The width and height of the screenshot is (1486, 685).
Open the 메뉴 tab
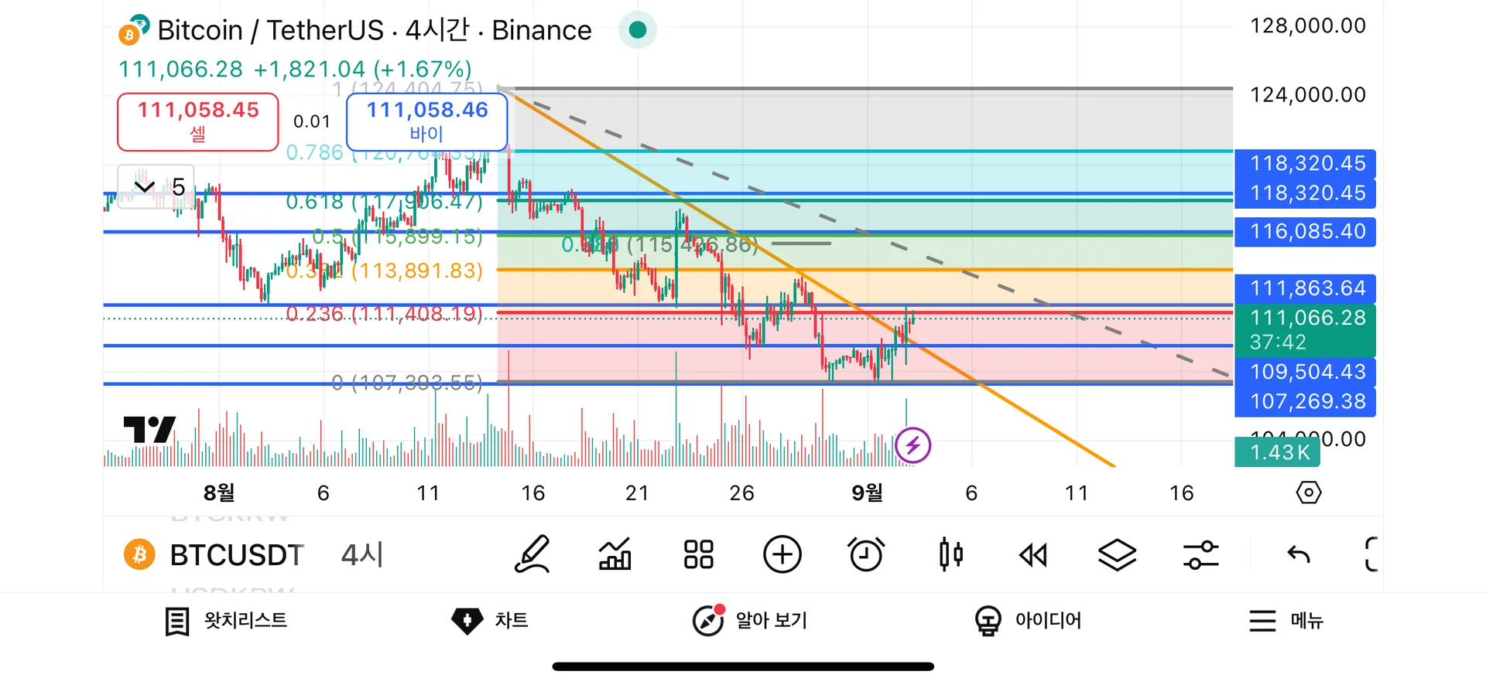click(1286, 621)
